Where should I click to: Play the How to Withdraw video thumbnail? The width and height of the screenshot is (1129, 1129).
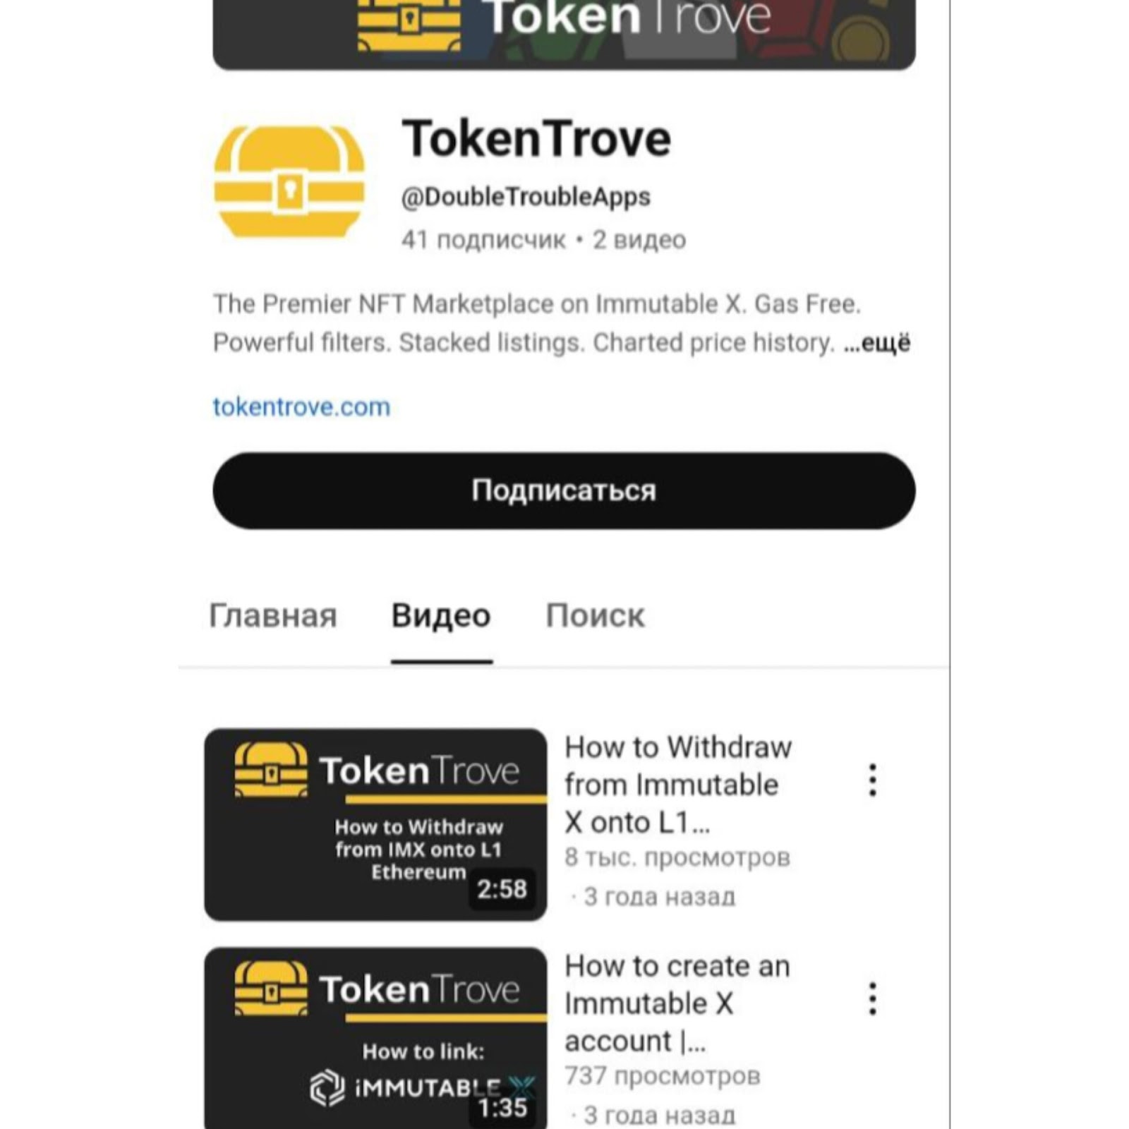pyautogui.click(x=375, y=824)
